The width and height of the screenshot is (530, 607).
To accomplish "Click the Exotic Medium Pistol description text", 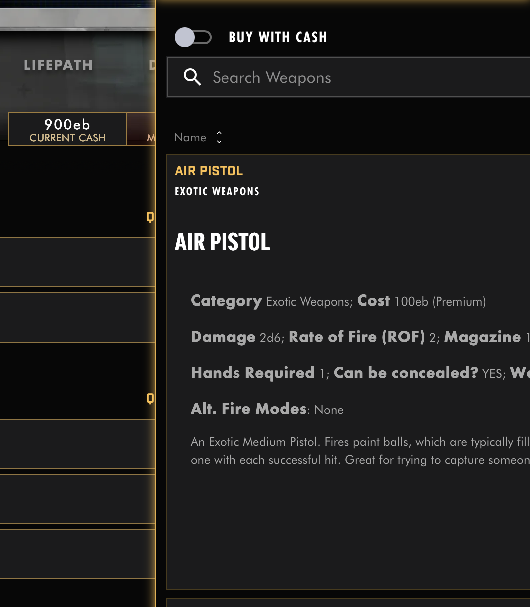I will click(360, 451).
